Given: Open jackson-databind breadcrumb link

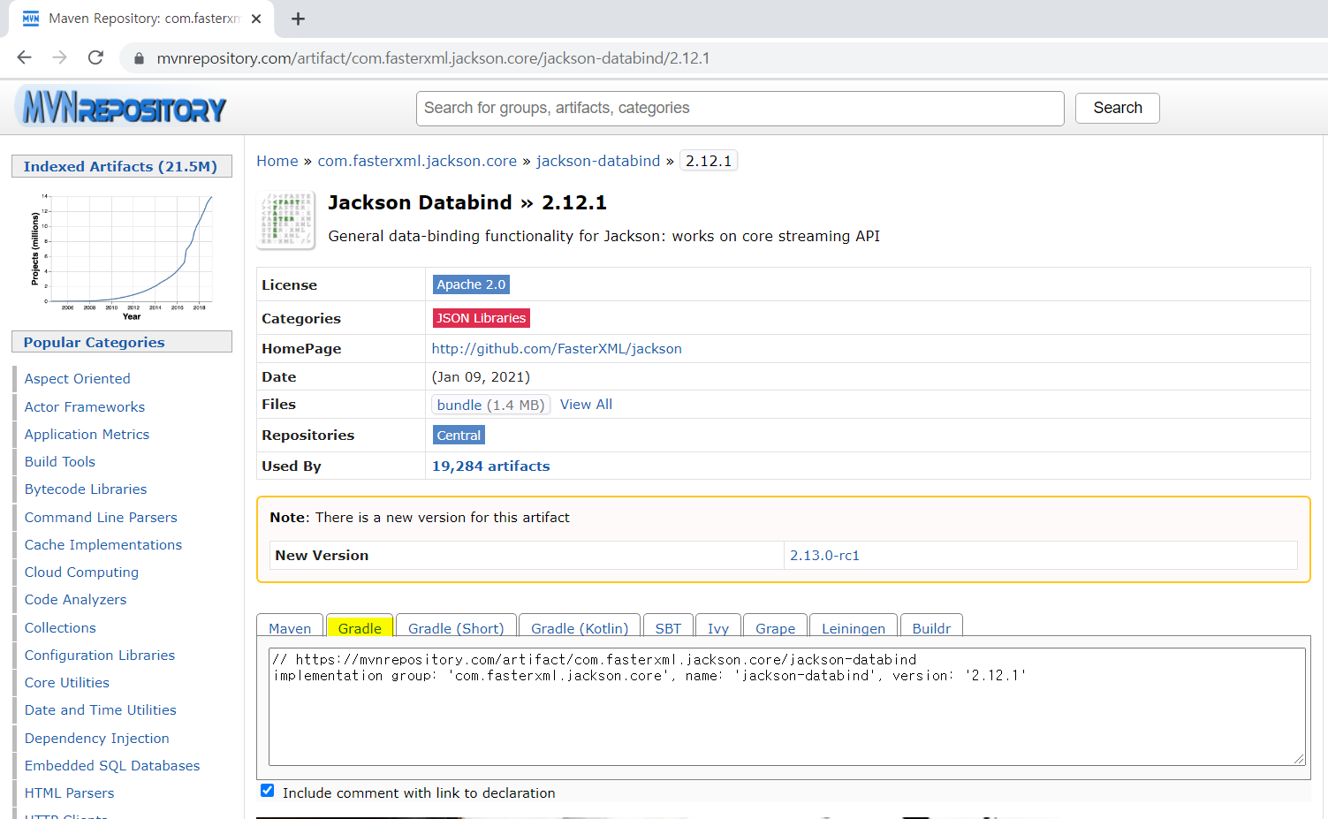Looking at the screenshot, I should click(x=598, y=161).
